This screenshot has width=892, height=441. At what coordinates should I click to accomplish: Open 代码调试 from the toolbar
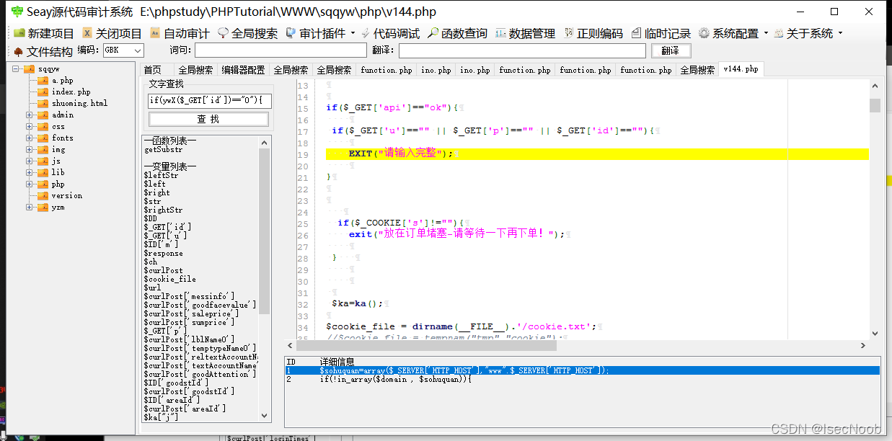coord(390,34)
